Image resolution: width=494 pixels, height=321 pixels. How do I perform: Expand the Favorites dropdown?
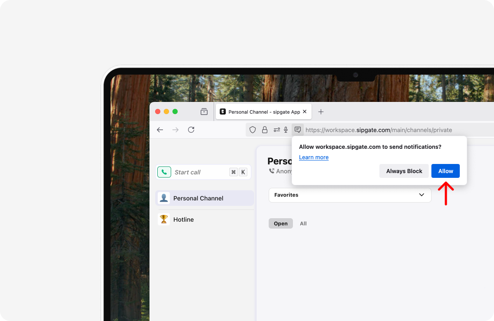(x=350, y=195)
